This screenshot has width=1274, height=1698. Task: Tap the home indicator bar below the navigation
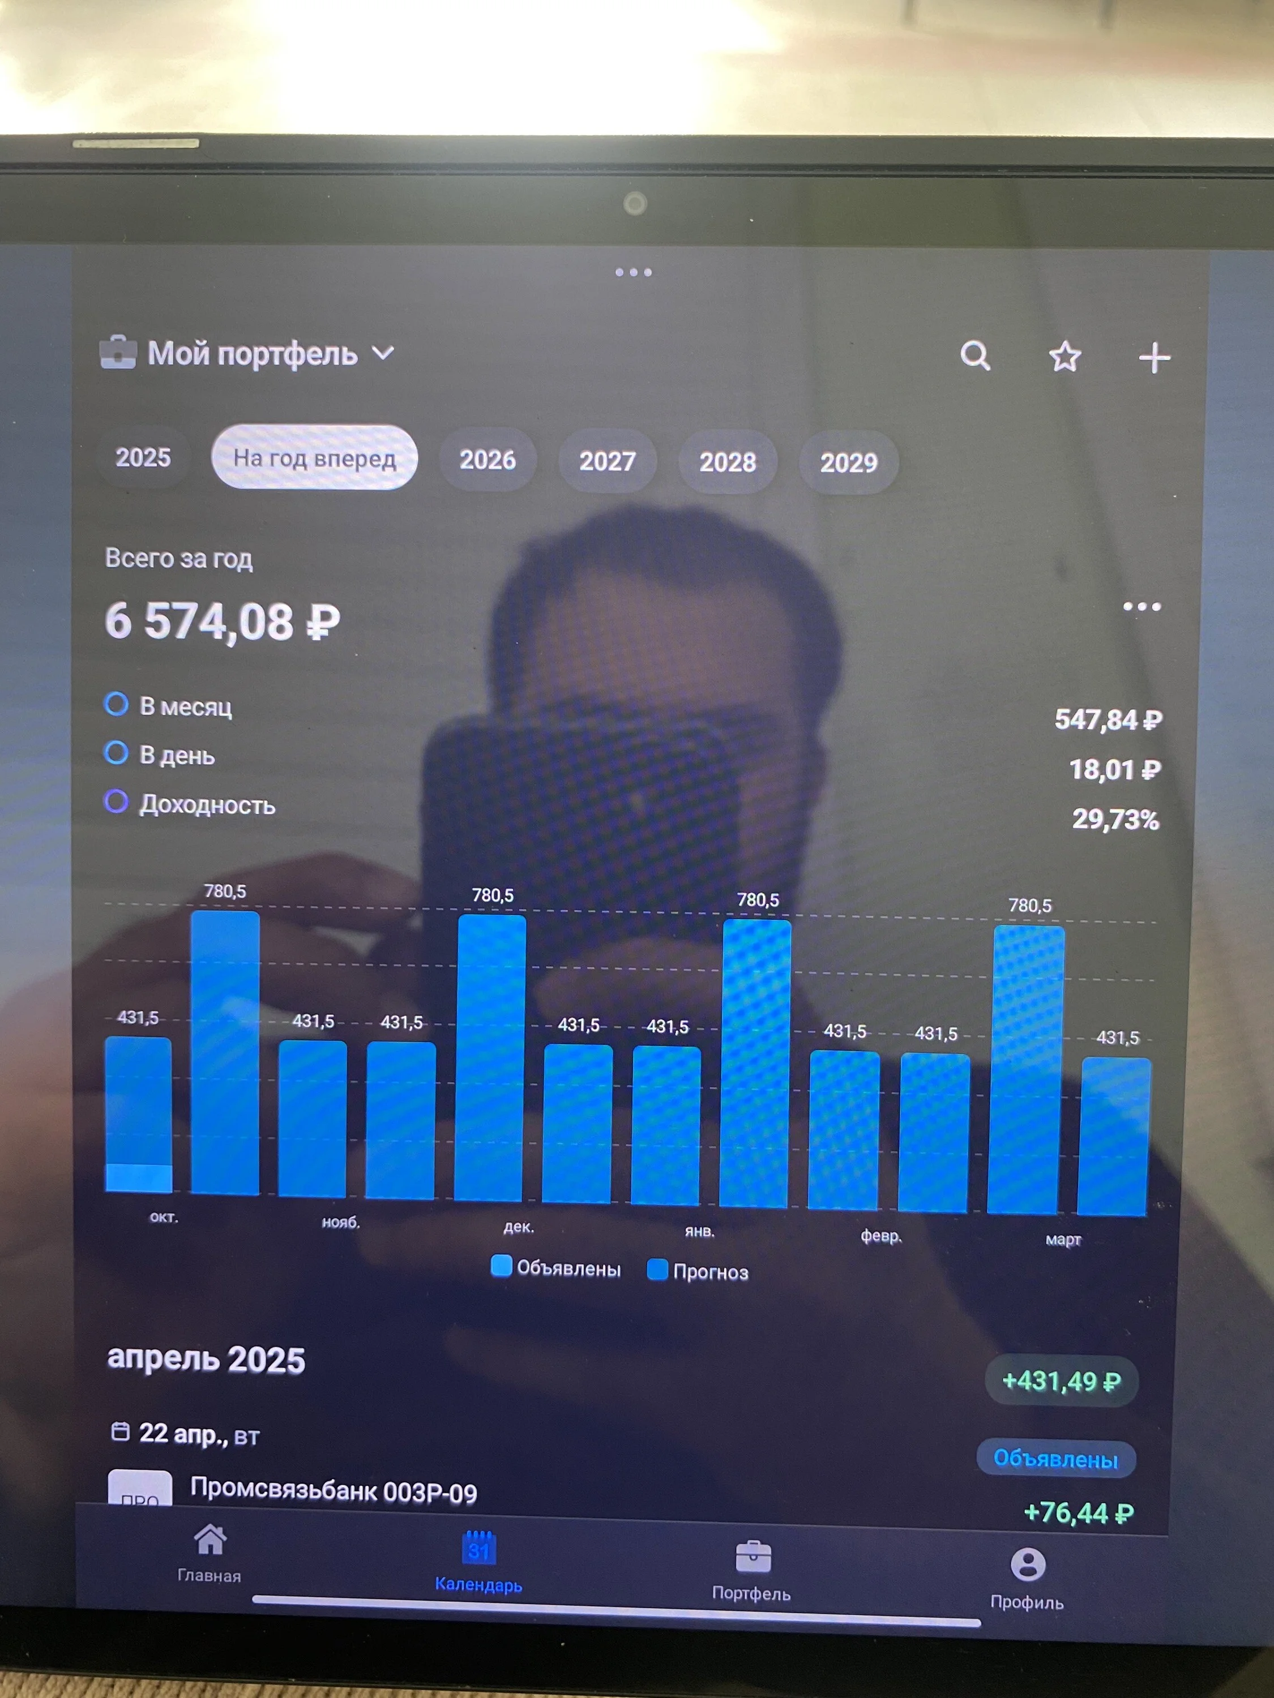point(617,1611)
